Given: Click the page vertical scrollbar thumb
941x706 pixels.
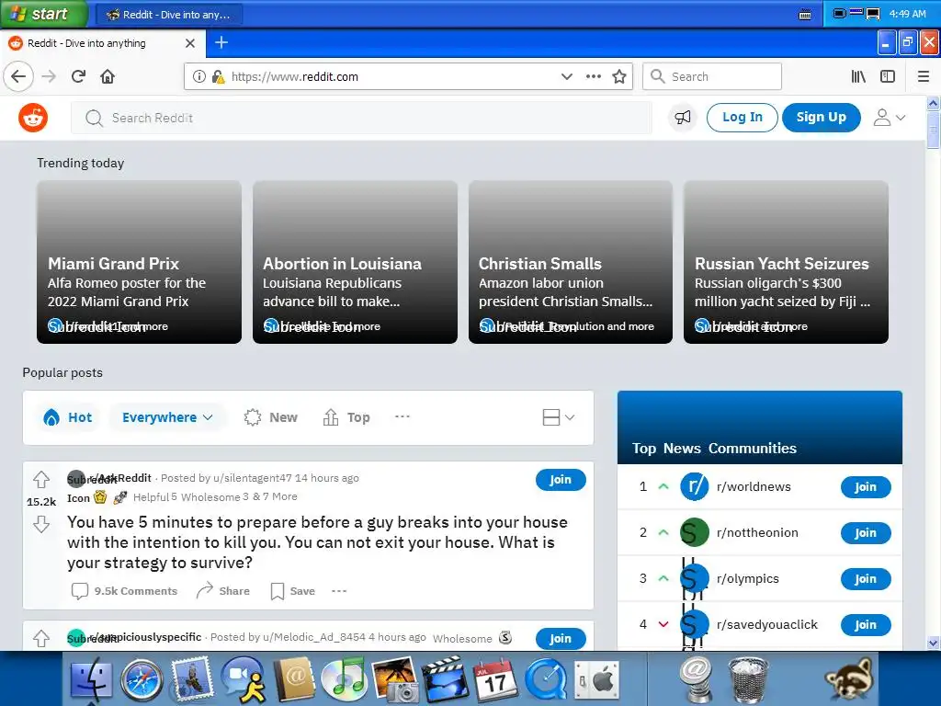Looking at the screenshot, I should (934, 129).
